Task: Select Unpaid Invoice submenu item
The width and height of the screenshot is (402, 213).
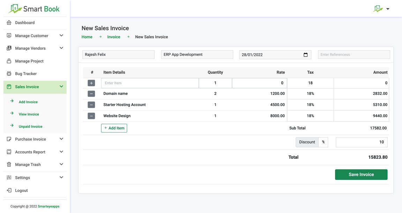Action: coord(30,127)
